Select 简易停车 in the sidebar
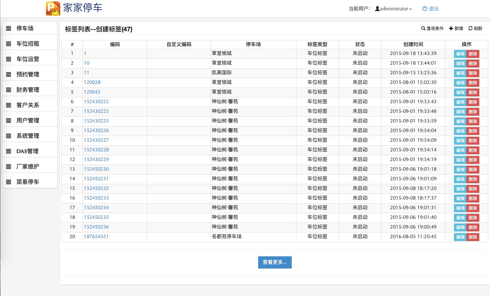This screenshot has height=296, width=490. (x=28, y=182)
